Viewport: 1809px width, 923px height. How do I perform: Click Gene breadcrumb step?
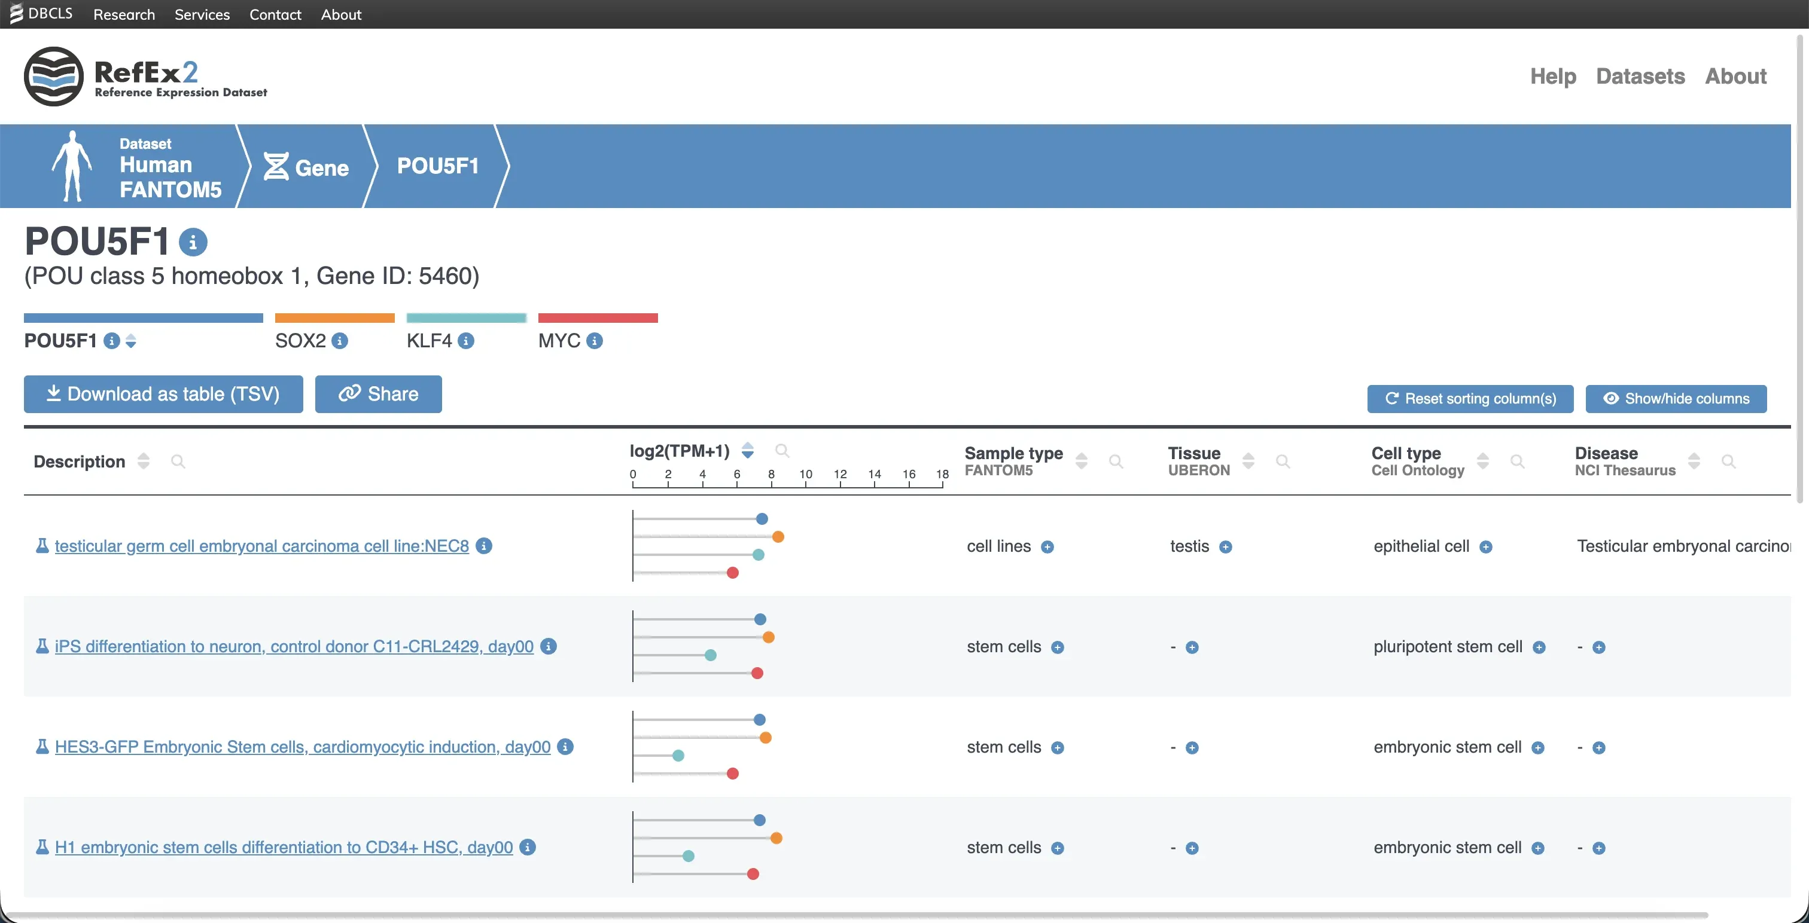pyautogui.click(x=306, y=167)
